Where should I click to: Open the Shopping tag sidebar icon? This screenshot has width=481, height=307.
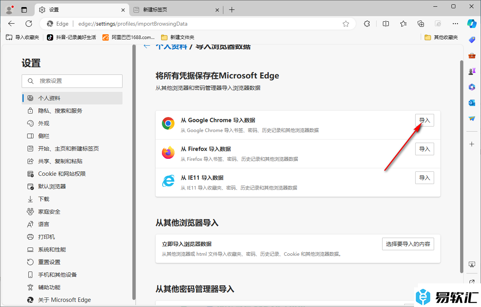point(472,39)
